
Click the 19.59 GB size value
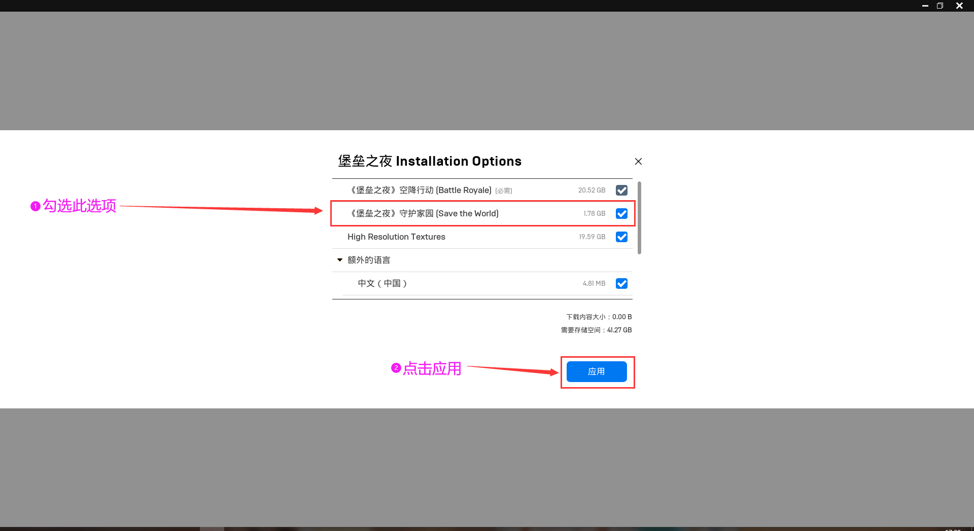click(x=592, y=237)
